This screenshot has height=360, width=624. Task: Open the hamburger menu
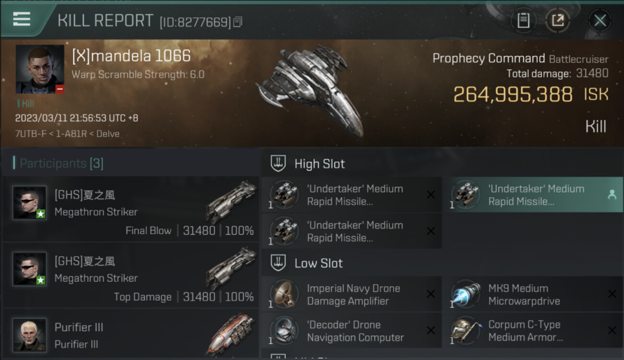tap(22, 19)
